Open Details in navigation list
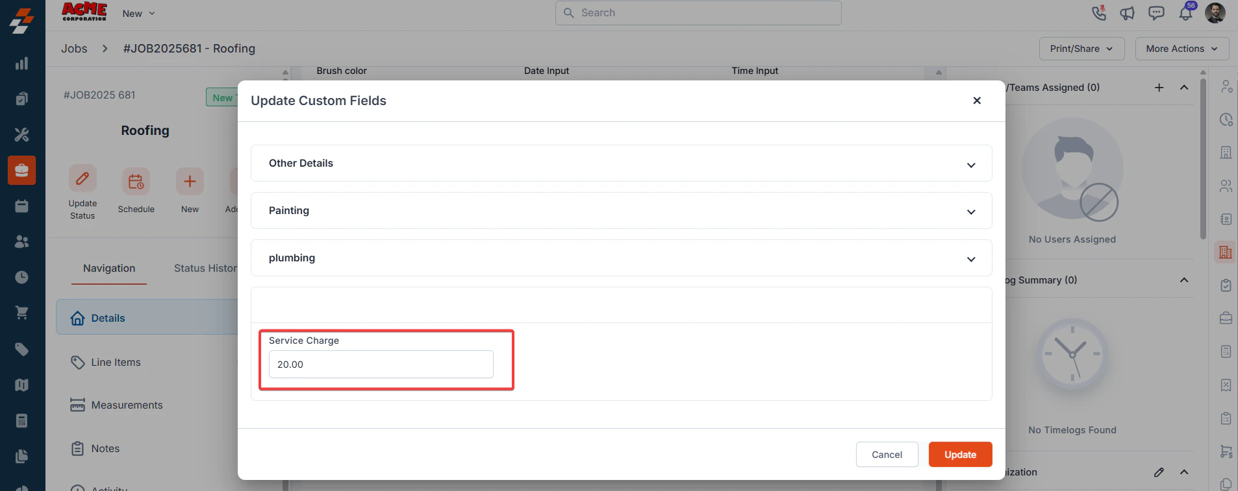This screenshot has width=1238, height=491. tap(147, 318)
